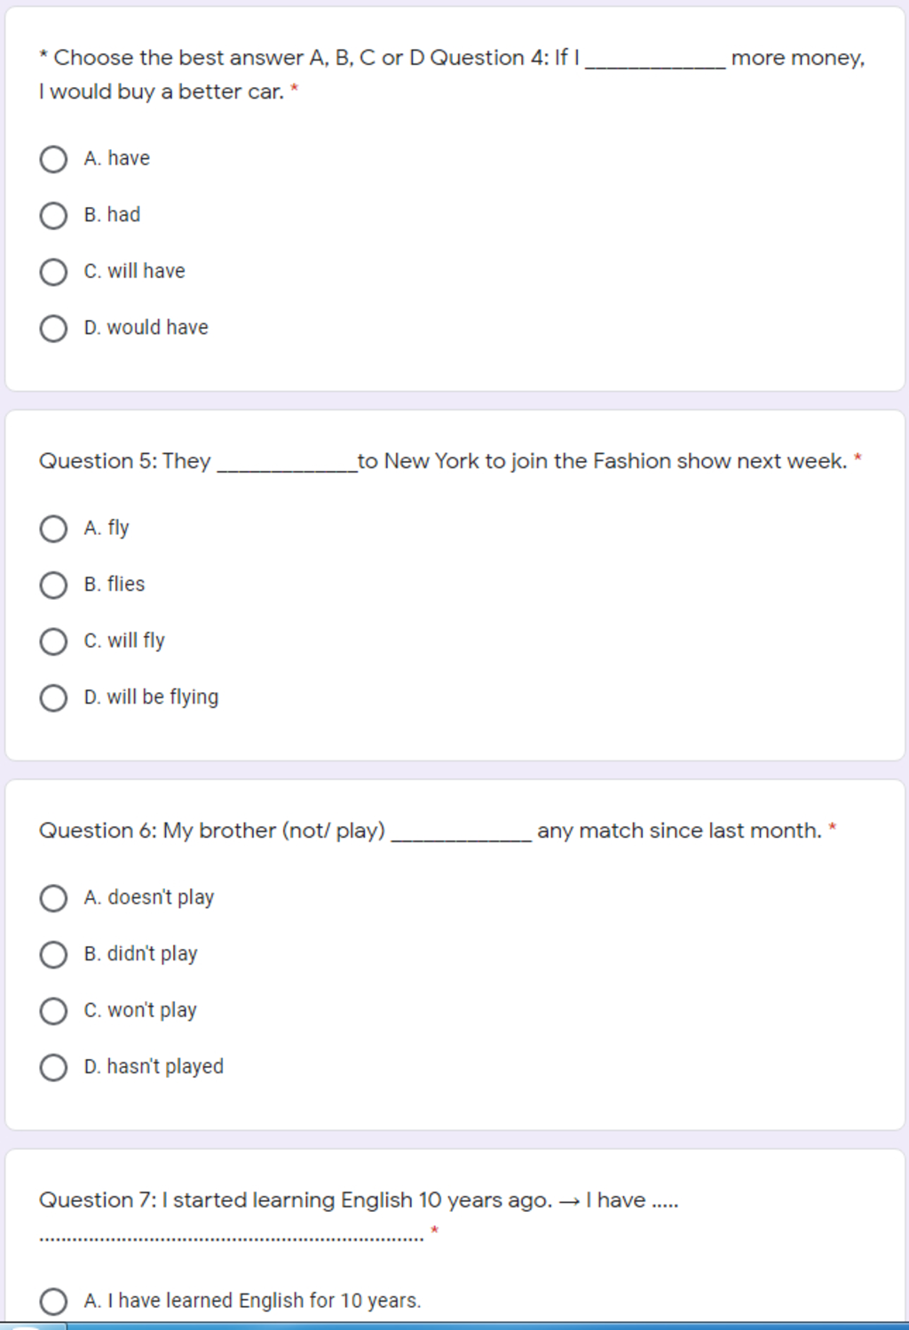Select the 'B. flies' radio button
Image resolution: width=909 pixels, height=1330 pixels.
click(53, 585)
